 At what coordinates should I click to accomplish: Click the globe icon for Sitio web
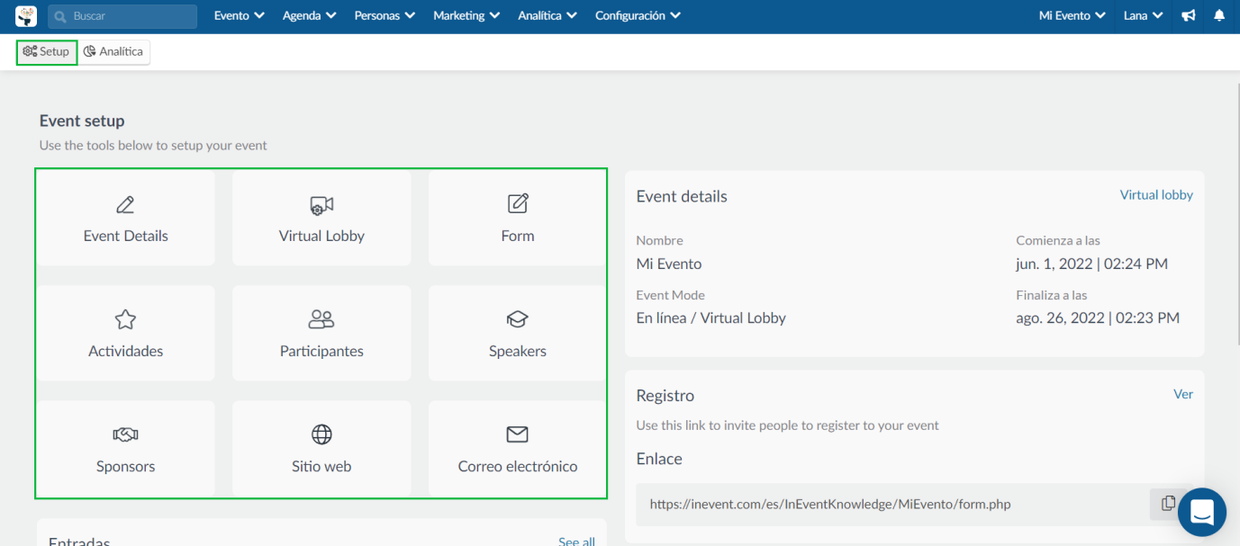pyautogui.click(x=321, y=434)
